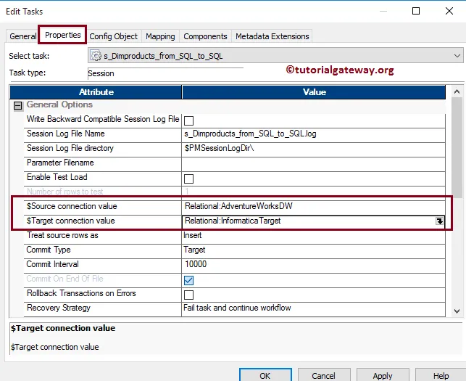Select the Treat source rows as label
The image size is (466, 381).
tap(62, 235)
